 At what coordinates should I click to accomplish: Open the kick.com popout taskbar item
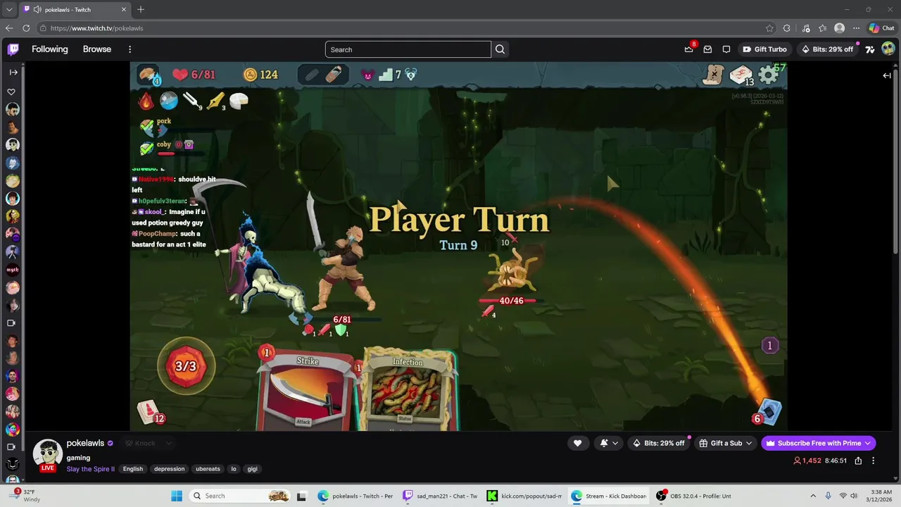pos(524,496)
